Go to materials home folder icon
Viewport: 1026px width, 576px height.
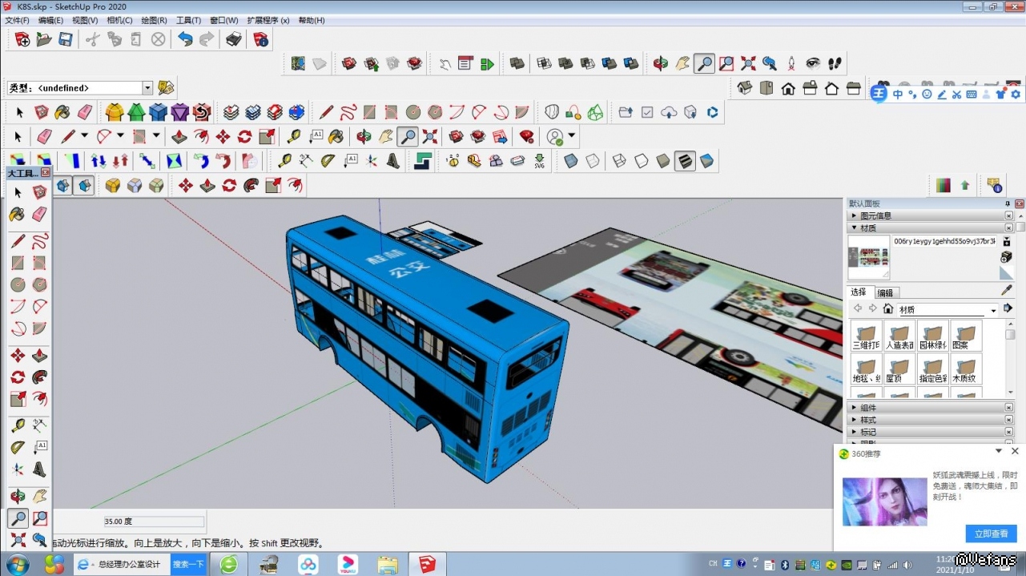887,309
